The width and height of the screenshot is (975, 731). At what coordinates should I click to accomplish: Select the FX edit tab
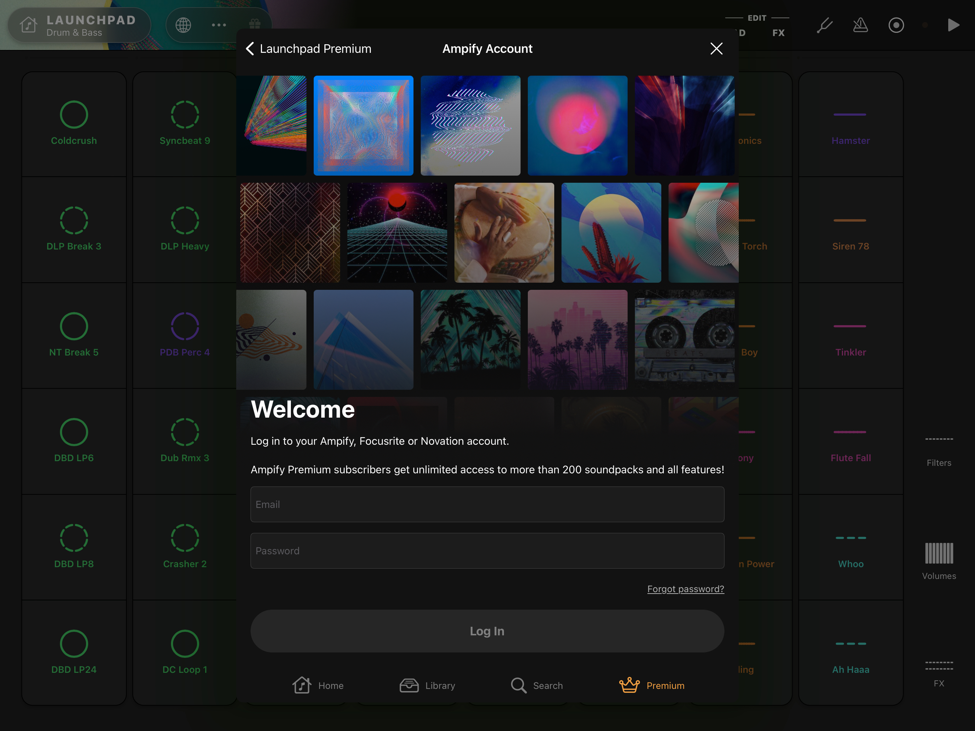778,32
